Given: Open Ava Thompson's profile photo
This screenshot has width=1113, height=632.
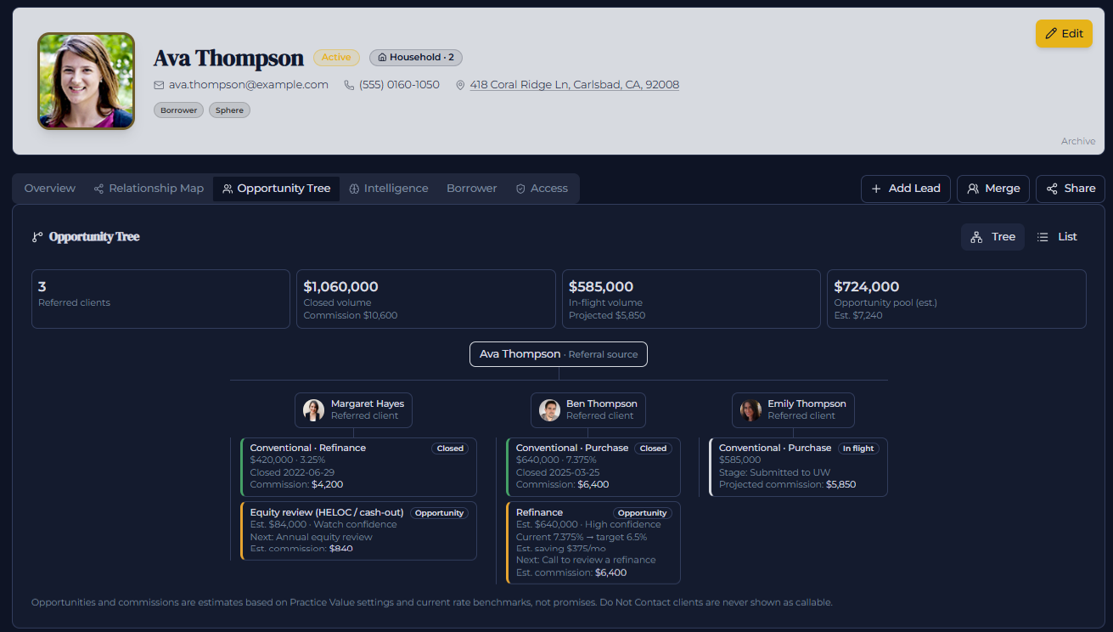Looking at the screenshot, I should tap(86, 81).
